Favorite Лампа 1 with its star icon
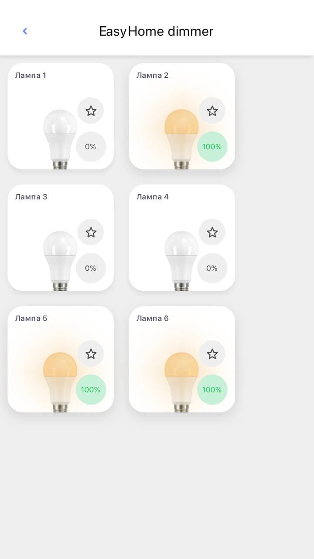314x559 pixels. click(91, 111)
